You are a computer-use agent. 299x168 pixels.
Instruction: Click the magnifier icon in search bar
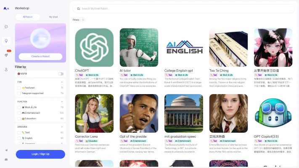(78, 9)
